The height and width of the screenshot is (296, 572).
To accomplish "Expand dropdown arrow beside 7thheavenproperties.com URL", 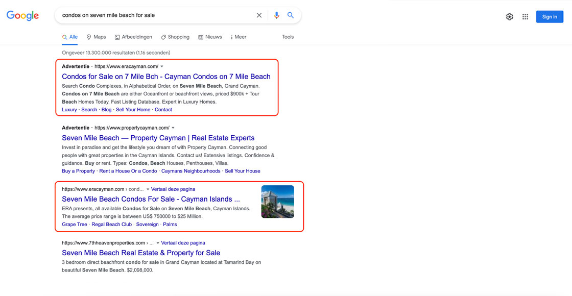I will coord(158,243).
